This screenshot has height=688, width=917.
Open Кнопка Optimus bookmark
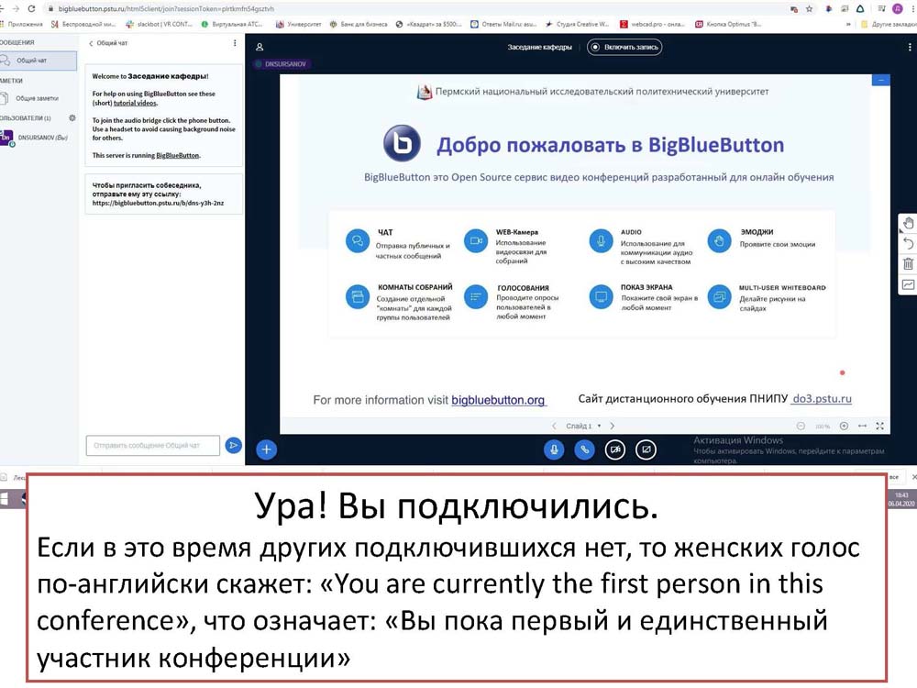pos(728,24)
